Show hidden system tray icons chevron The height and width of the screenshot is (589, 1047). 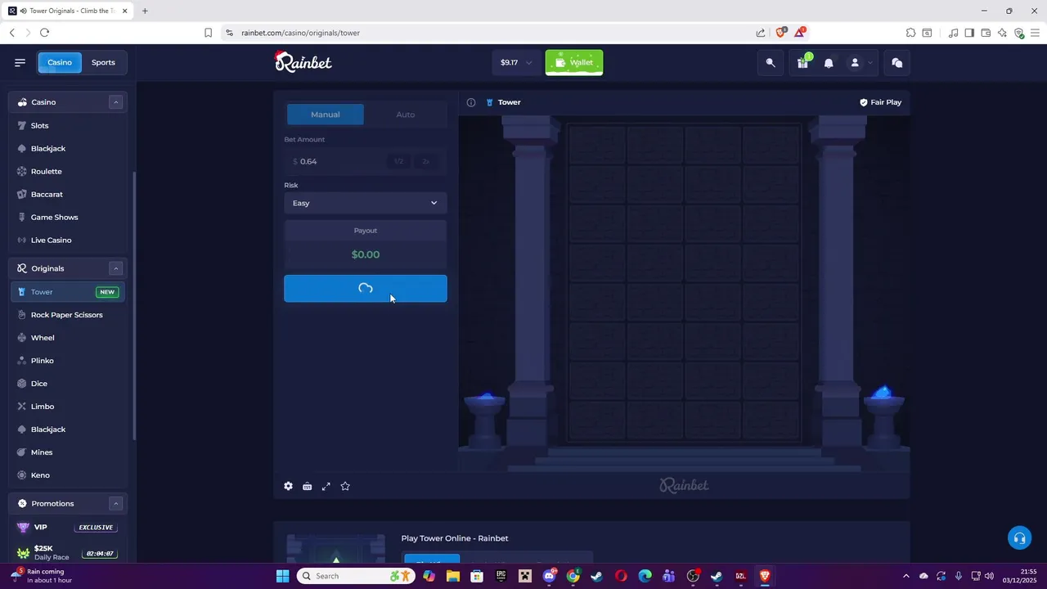(x=905, y=576)
